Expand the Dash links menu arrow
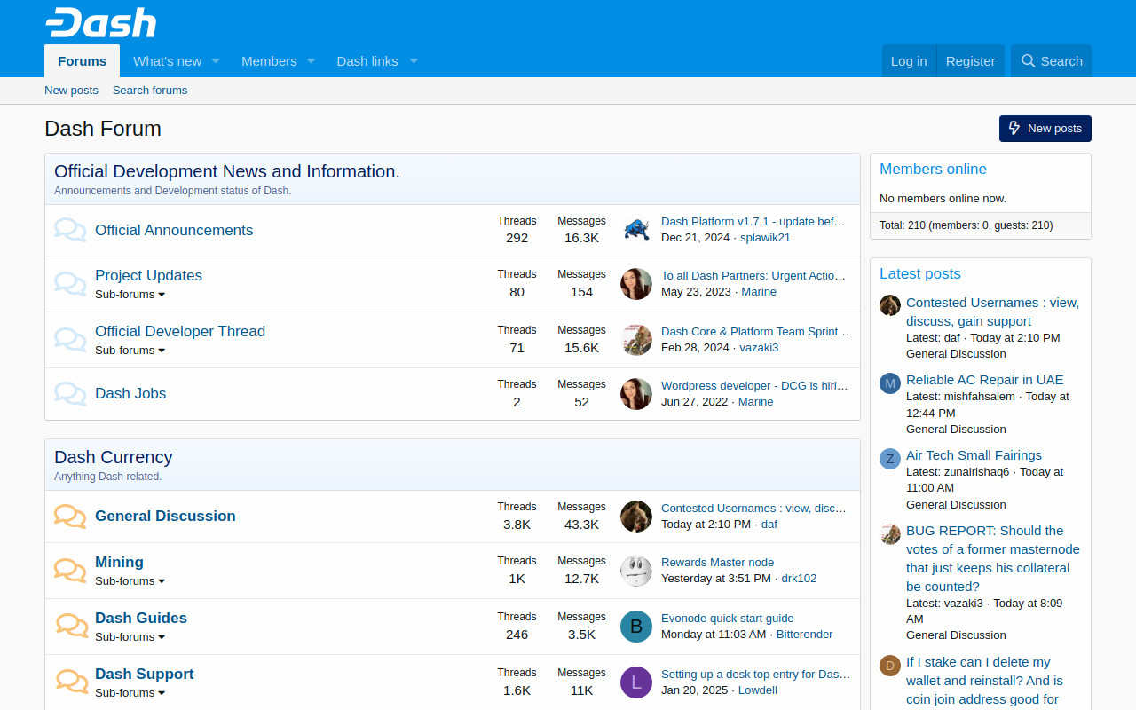The image size is (1136, 710). [x=414, y=61]
